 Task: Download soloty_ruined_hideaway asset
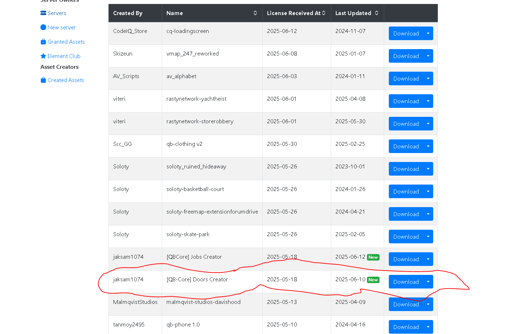point(406,169)
